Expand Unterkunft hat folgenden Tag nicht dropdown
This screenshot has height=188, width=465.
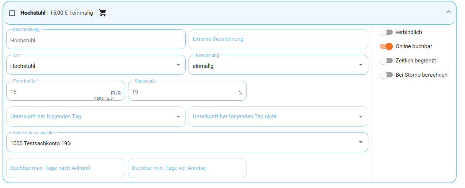pos(278,116)
